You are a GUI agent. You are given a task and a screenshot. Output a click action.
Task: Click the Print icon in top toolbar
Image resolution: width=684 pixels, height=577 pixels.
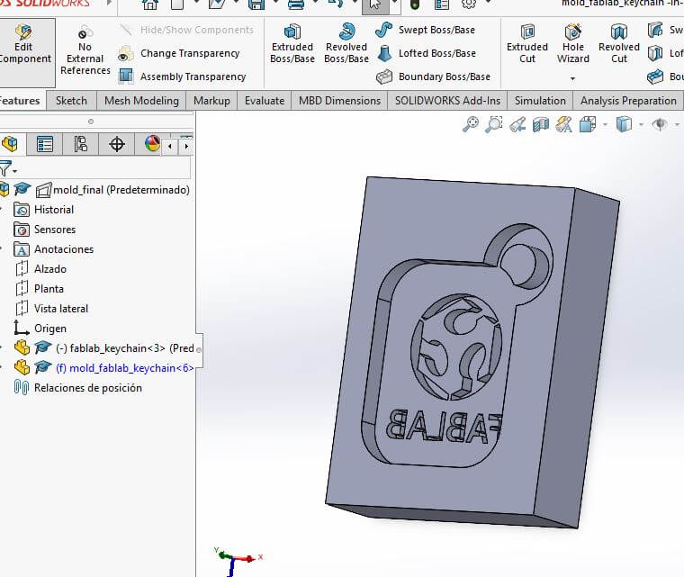296,5
